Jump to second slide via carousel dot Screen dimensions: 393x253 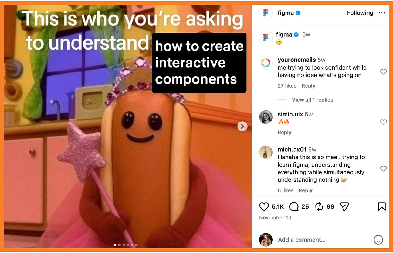click(x=120, y=245)
